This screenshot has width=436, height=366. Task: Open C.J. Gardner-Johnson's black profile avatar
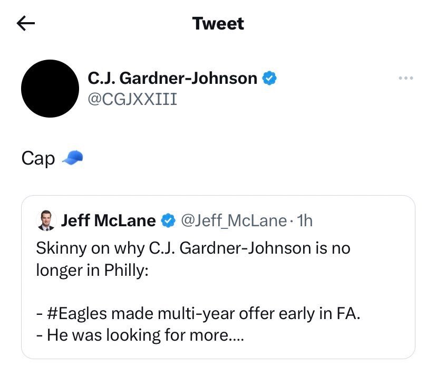(x=50, y=89)
